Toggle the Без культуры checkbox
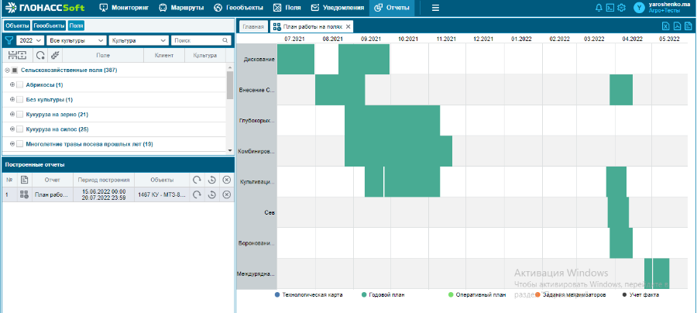The image size is (697, 313). tap(19, 99)
